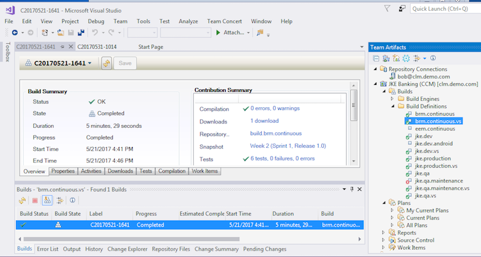Click the filter funnel icon near Quick Launch
The image size is (481, 257).
coord(387,8)
